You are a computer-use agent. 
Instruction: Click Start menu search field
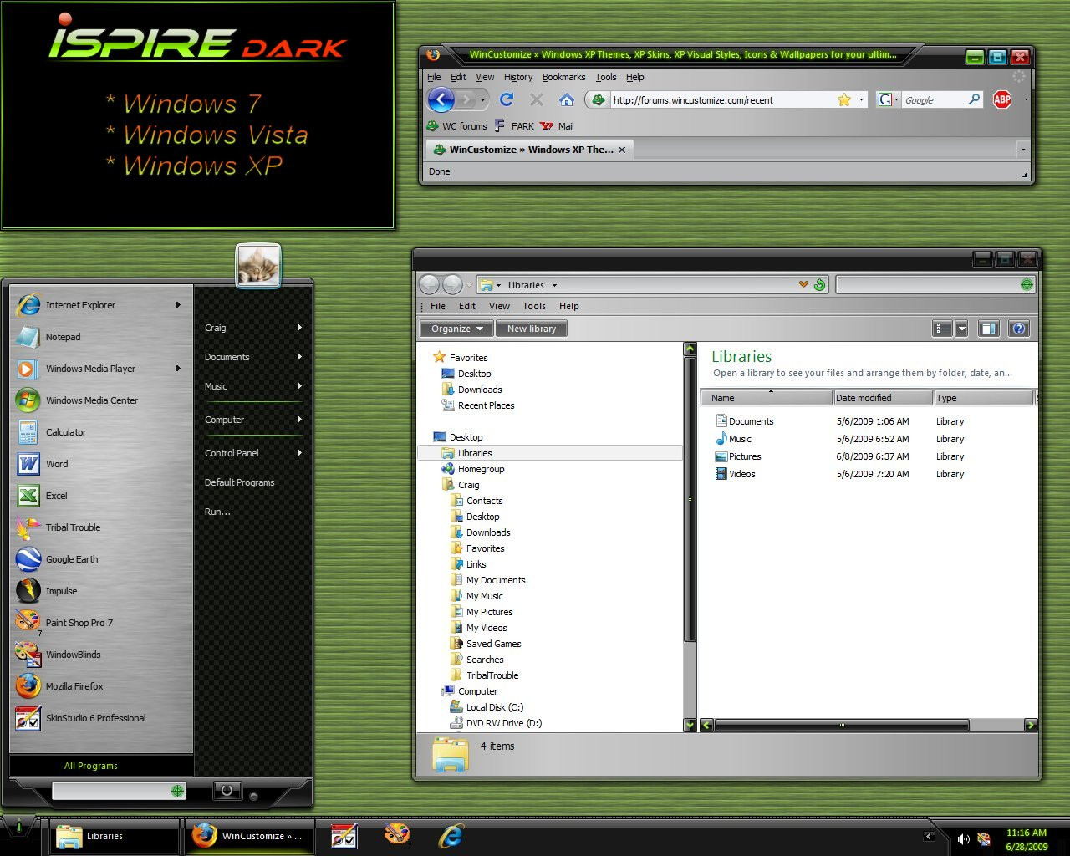(119, 791)
